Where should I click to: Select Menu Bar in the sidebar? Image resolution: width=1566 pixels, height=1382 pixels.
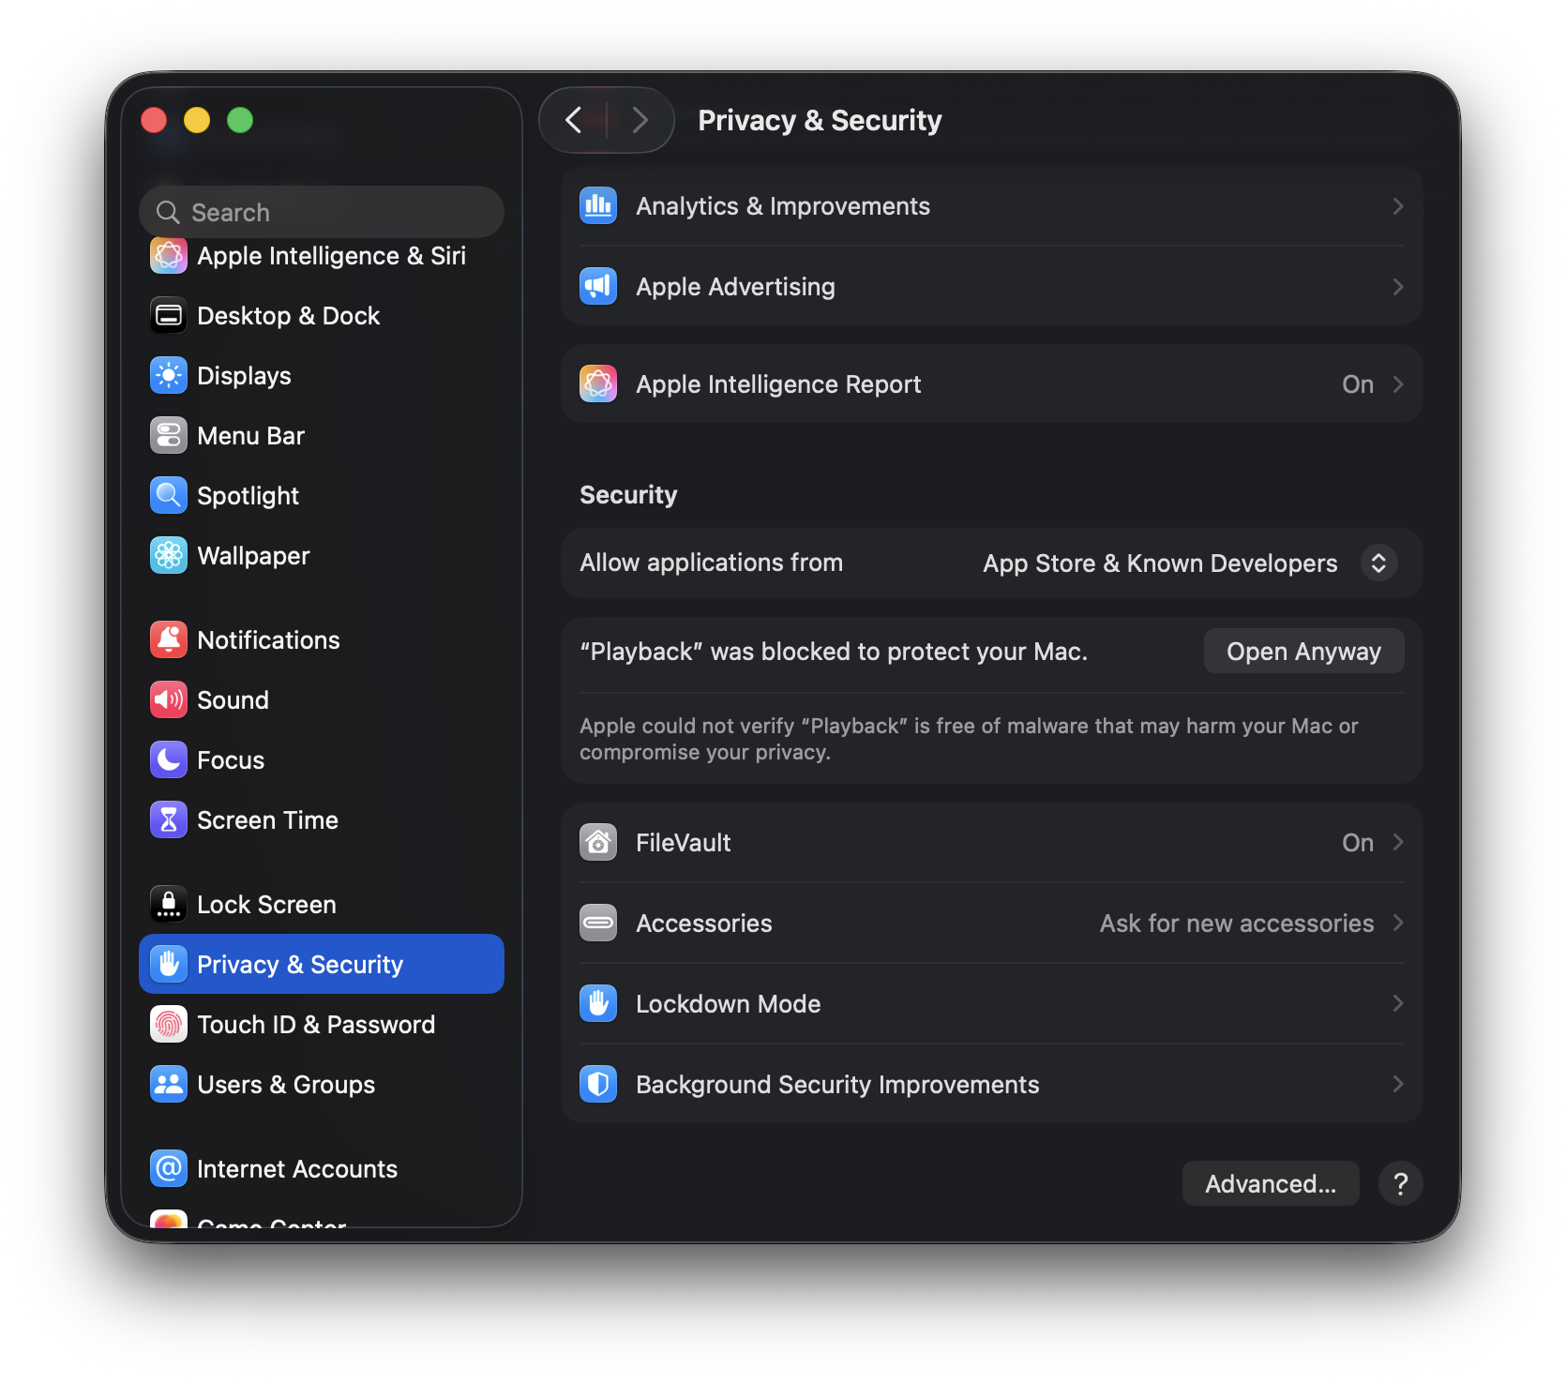point(322,436)
